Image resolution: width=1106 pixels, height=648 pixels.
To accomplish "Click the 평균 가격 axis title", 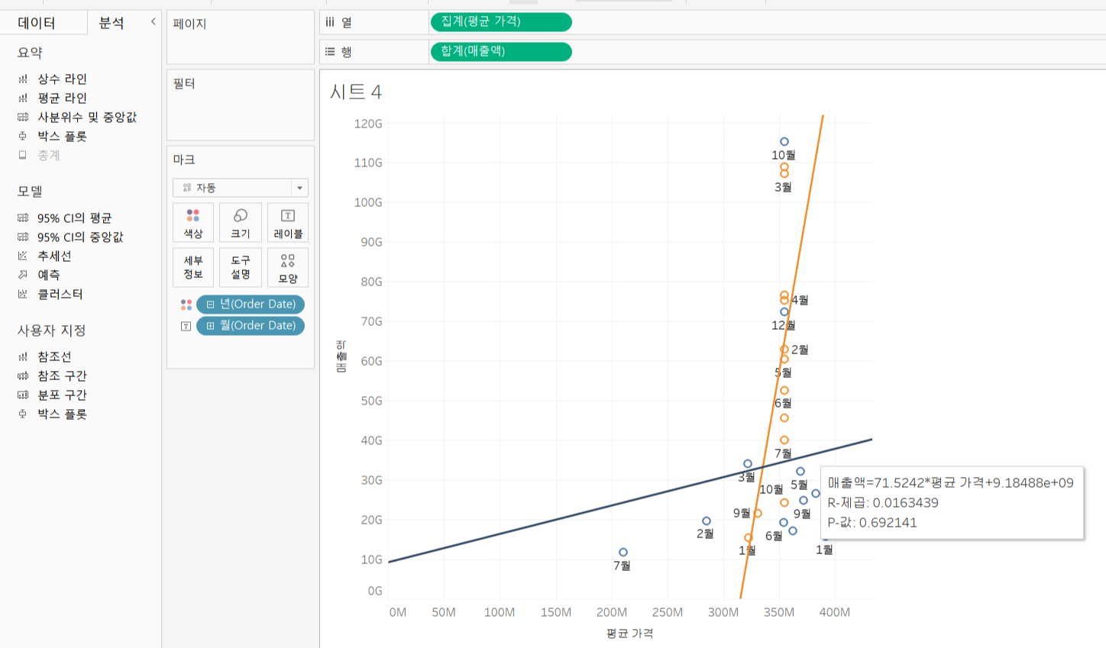I will pos(630,633).
